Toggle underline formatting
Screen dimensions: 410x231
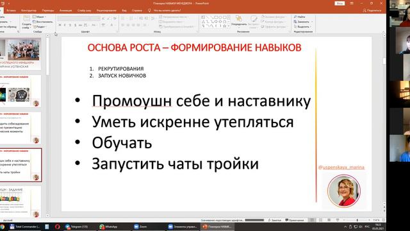70,25
